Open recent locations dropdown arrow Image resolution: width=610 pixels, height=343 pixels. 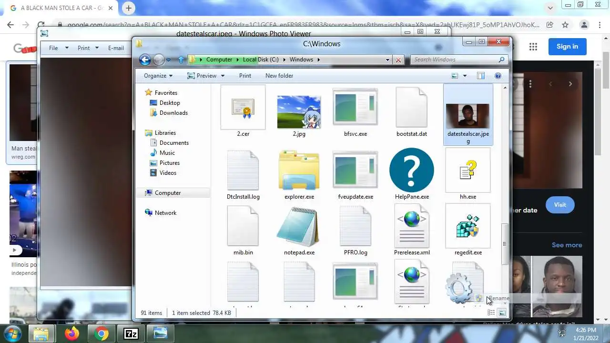[169, 60]
